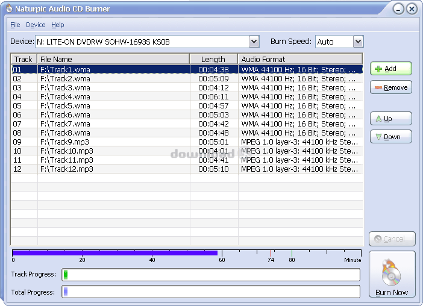The height and width of the screenshot is (306, 423).
Task: Click the green plus Add icon
Action: [378, 69]
